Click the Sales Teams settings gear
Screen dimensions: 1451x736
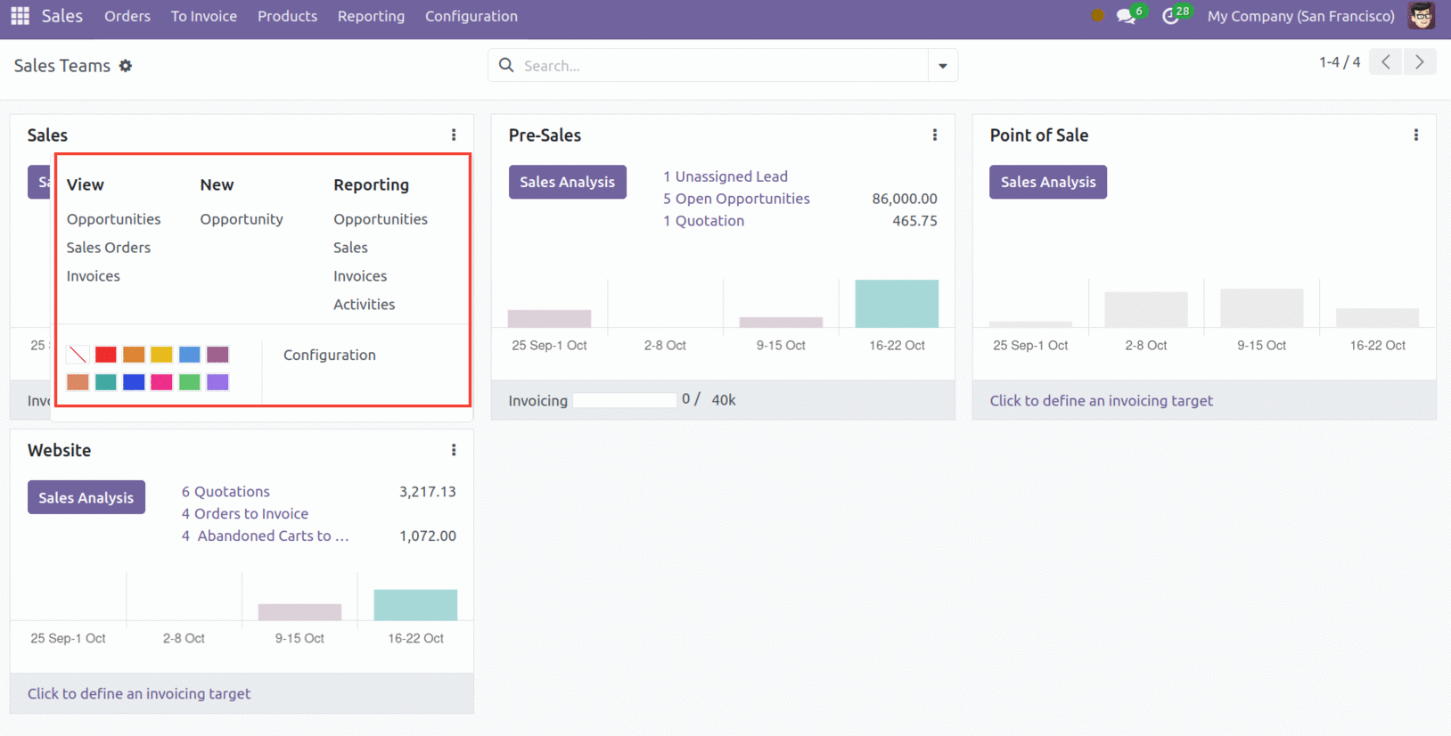tap(126, 66)
